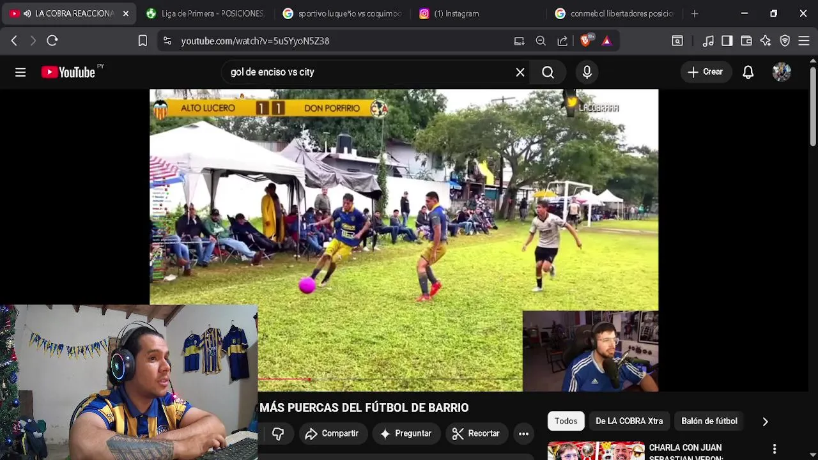Toggle the browser sidebar panel icon
Screen dimensions: 818x460
click(x=727, y=41)
